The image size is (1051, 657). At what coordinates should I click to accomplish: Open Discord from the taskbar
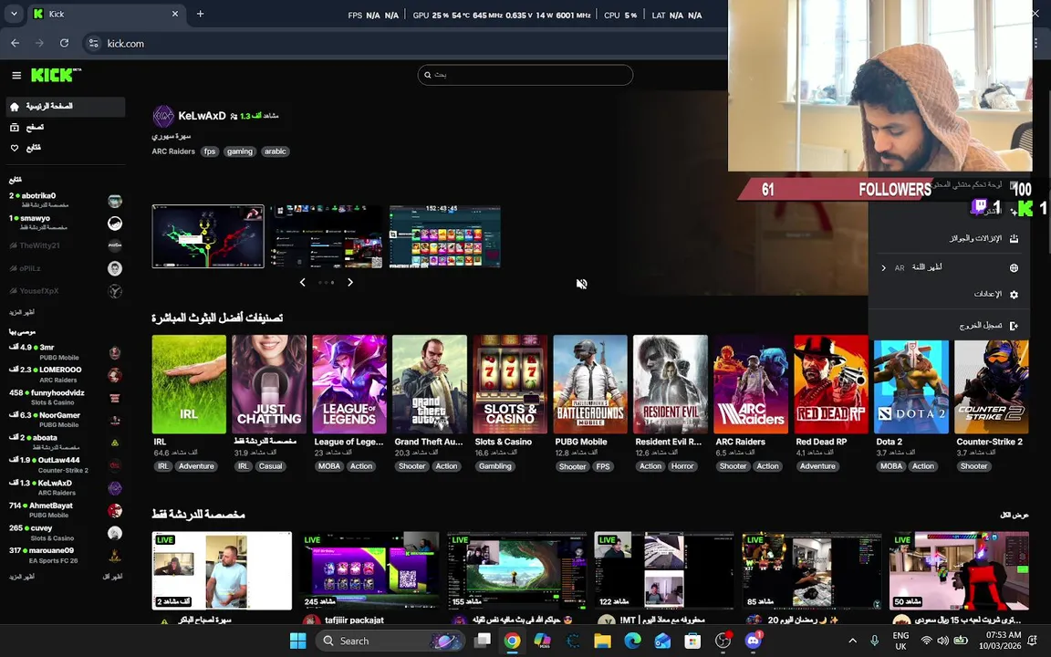[753, 641]
